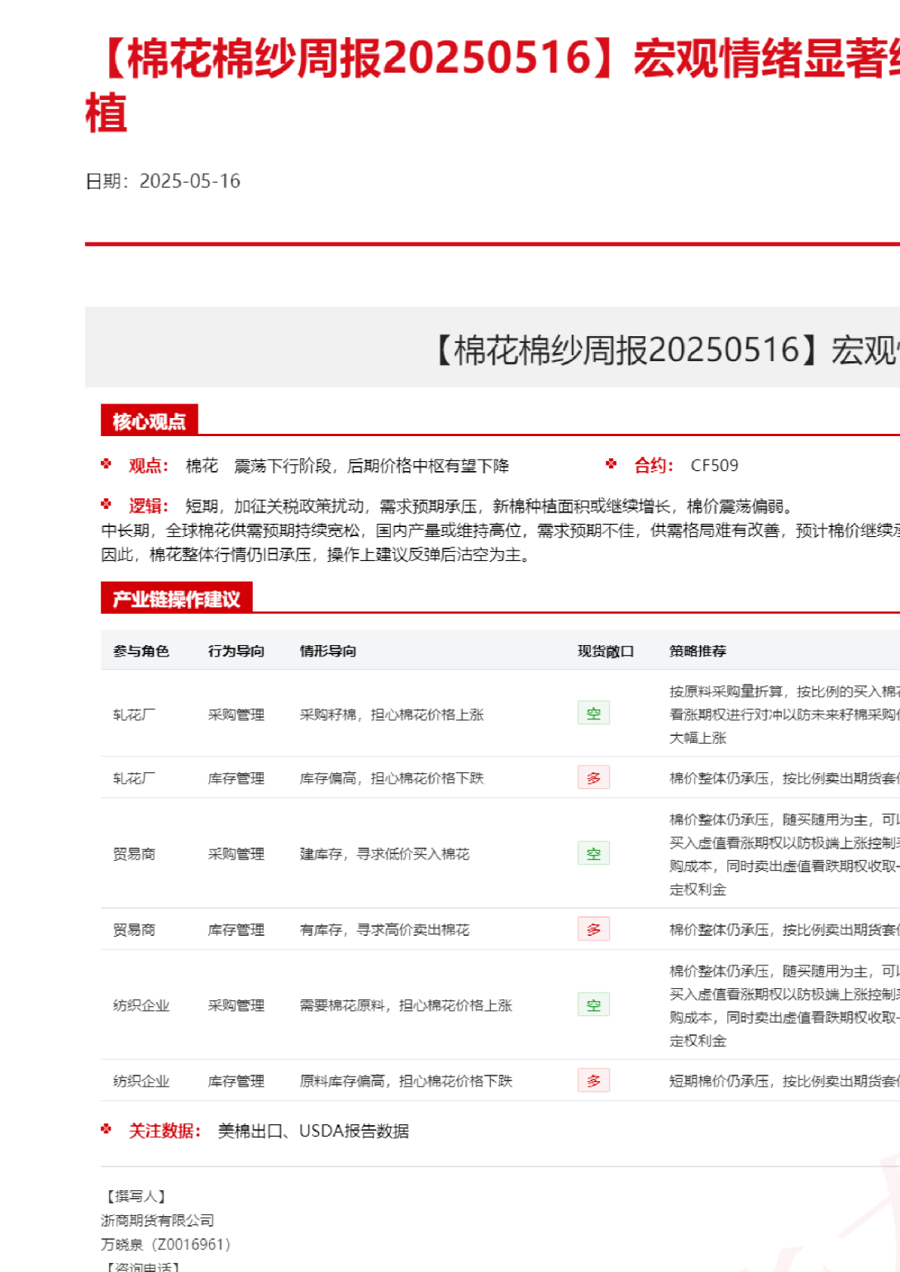
Task: Click the 参与角色 column header
Action: coord(141,651)
